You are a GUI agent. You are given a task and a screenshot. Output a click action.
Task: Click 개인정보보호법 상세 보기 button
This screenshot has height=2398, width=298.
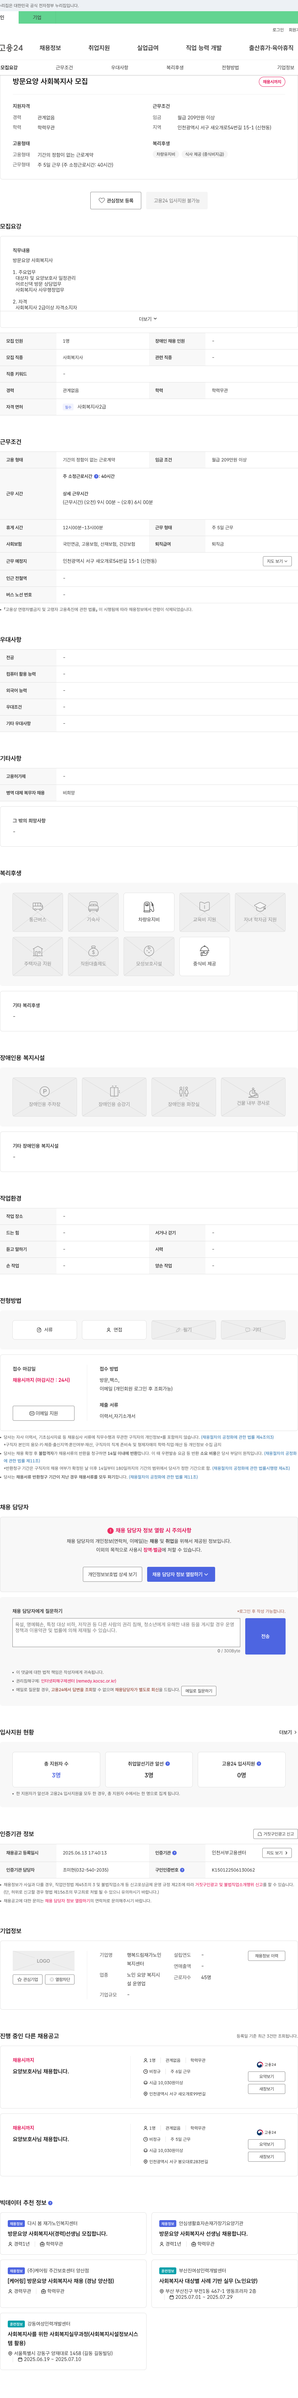pos(112,1573)
